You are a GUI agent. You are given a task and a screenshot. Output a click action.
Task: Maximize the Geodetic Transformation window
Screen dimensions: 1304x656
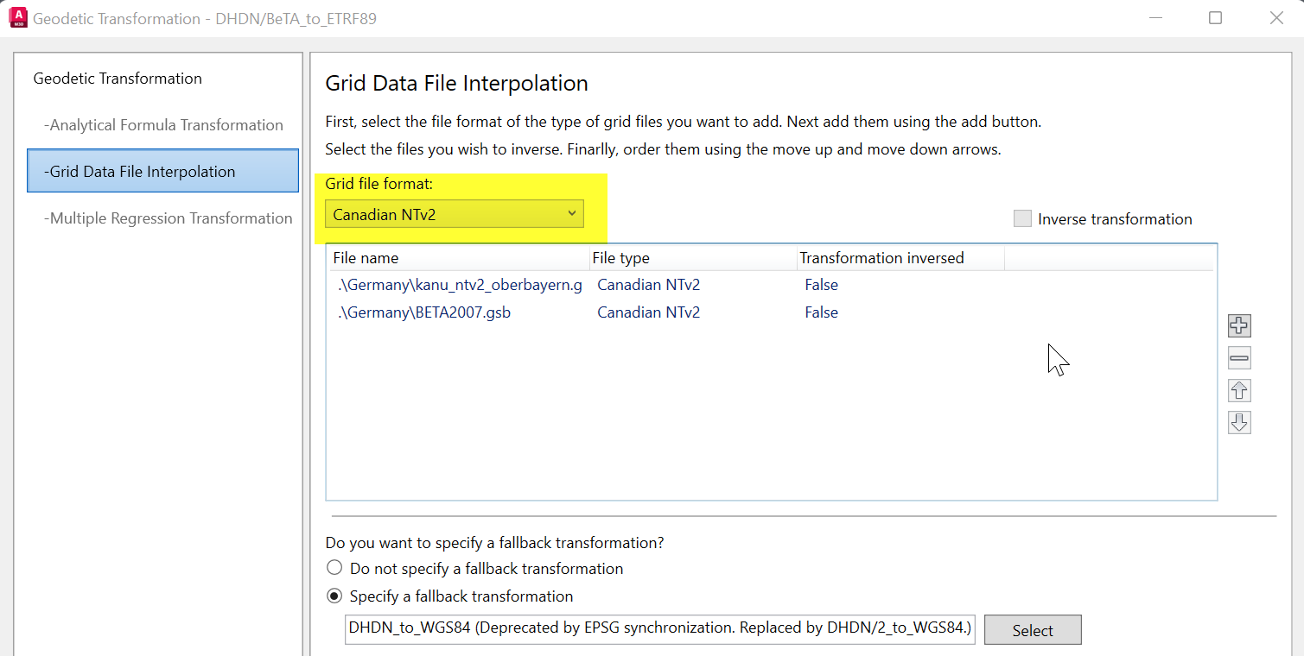click(x=1215, y=18)
